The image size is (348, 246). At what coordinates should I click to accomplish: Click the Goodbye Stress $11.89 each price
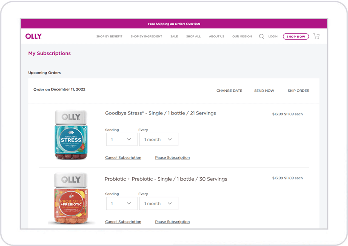293,114
